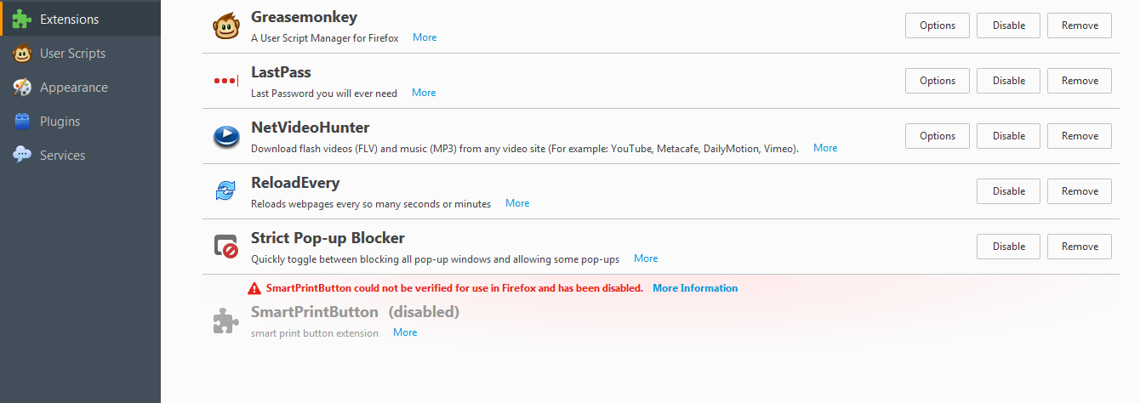Go to the Plugins category

coord(60,121)
